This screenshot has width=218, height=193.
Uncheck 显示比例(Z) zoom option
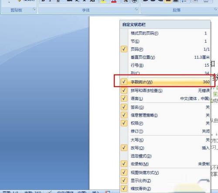click(165, 180)
